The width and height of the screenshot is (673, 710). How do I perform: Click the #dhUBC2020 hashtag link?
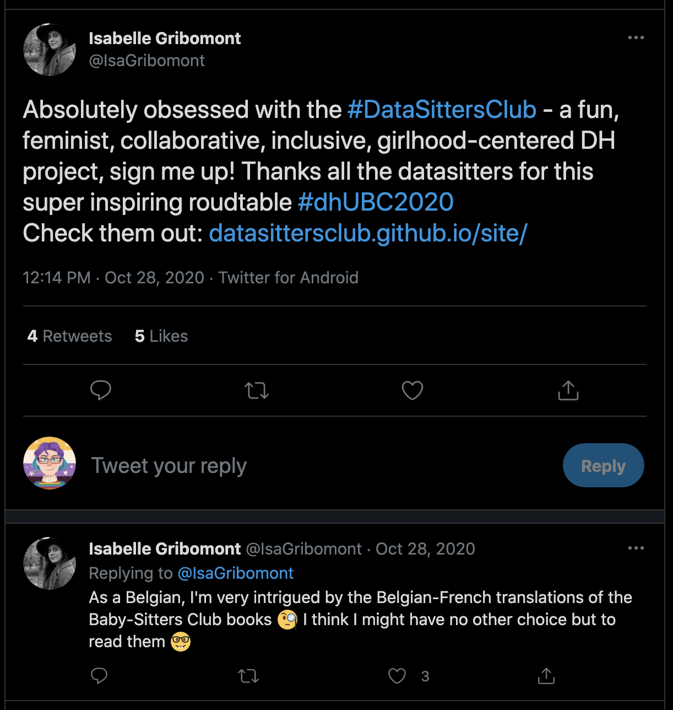[x=376, y=202]
